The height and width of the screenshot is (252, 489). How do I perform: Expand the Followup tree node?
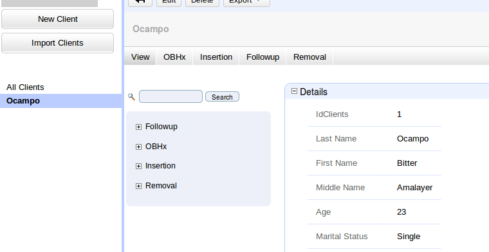[138, 127]
